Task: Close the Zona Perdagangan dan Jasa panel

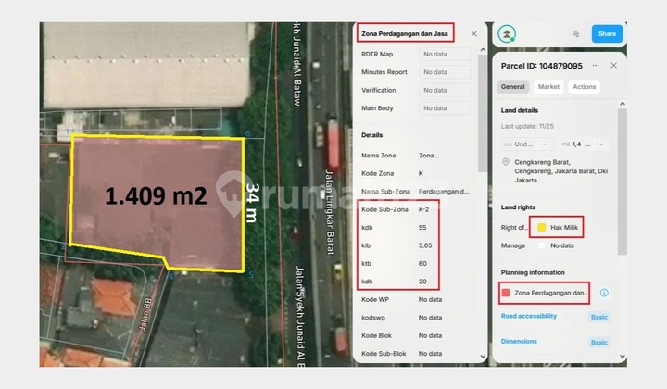Action: click(x=474, y=33)
